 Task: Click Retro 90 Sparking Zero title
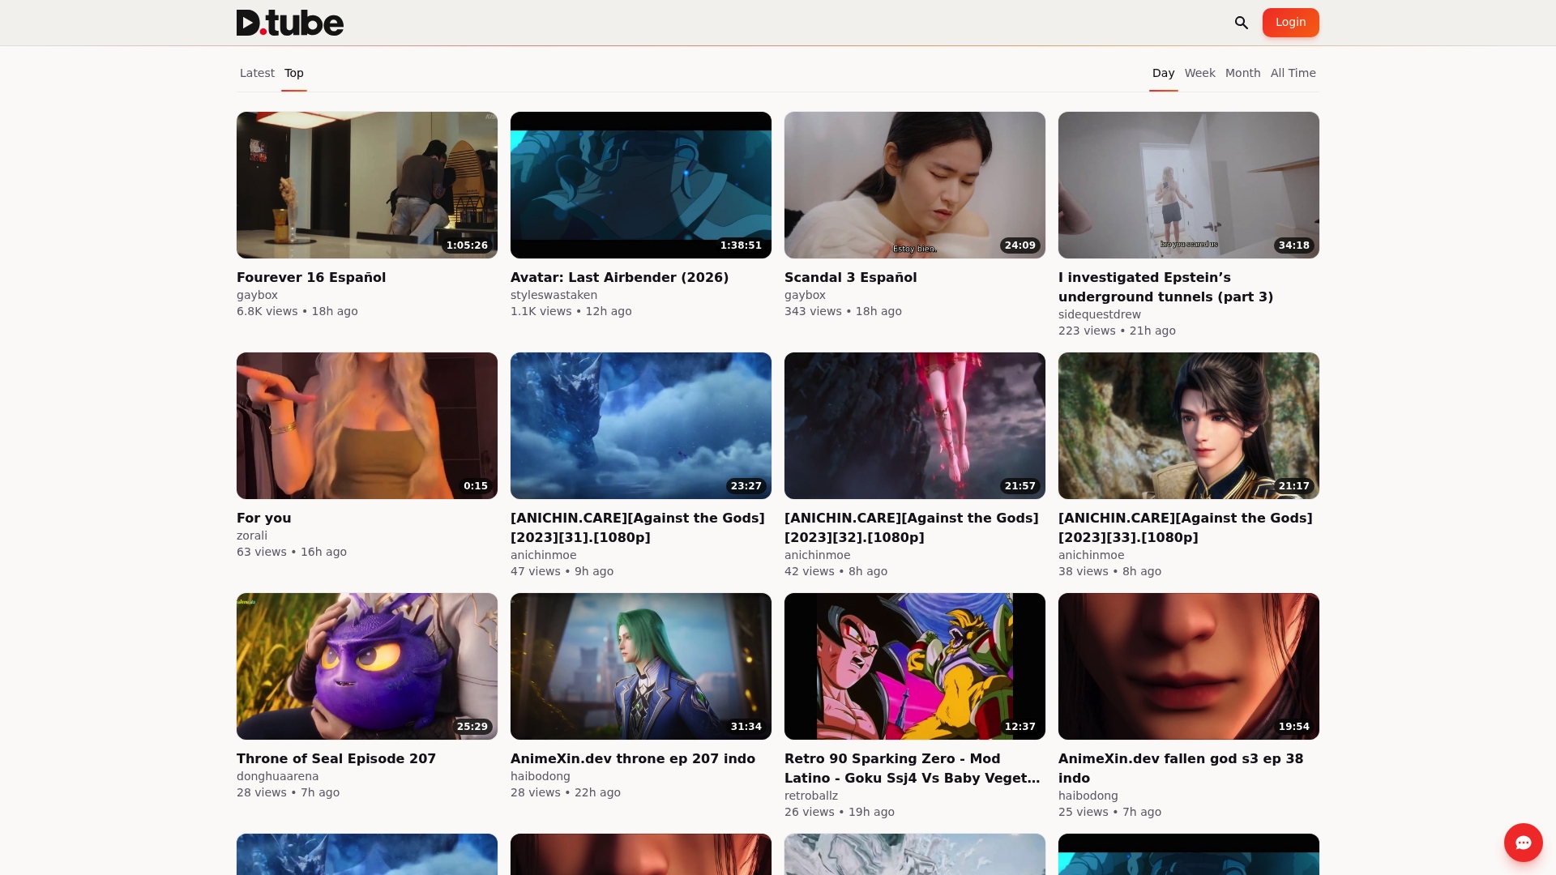coord(913,768)
